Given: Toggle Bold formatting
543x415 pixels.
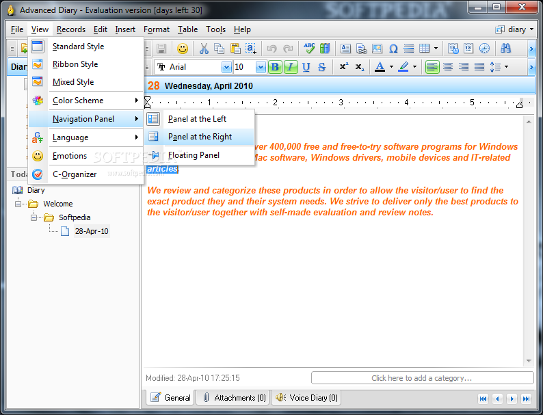Looking at the screenshot, I should [x=275, y=67].
